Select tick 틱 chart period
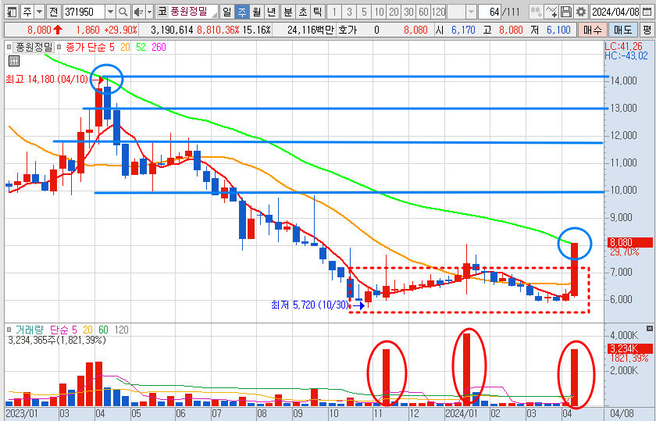Viewport: 656px width, 421px height. (x=318, y=12)
